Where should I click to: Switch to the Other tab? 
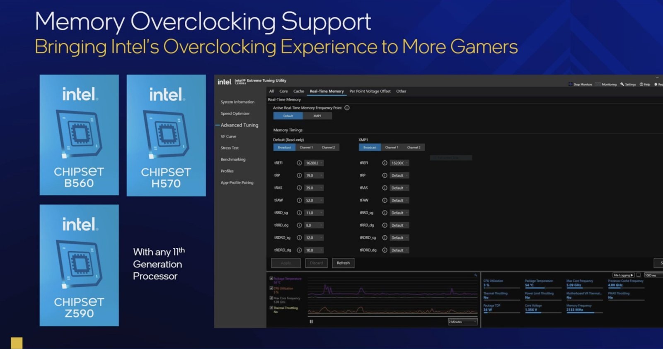[x=401, y=91]
